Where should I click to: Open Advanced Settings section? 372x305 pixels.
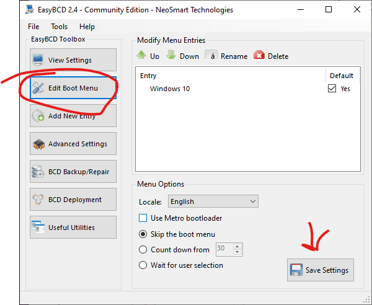pos(73,144)
